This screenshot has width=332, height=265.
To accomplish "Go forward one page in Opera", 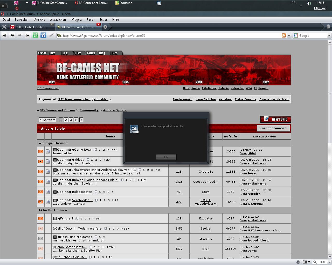I will tap(20, 35).
